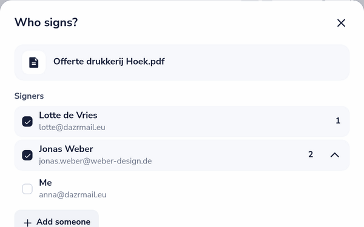Uncheck Lotte de Vries as signer
The height and width of the screenshot is (227, 364).
pyautogui.click(x=27, y=122)
